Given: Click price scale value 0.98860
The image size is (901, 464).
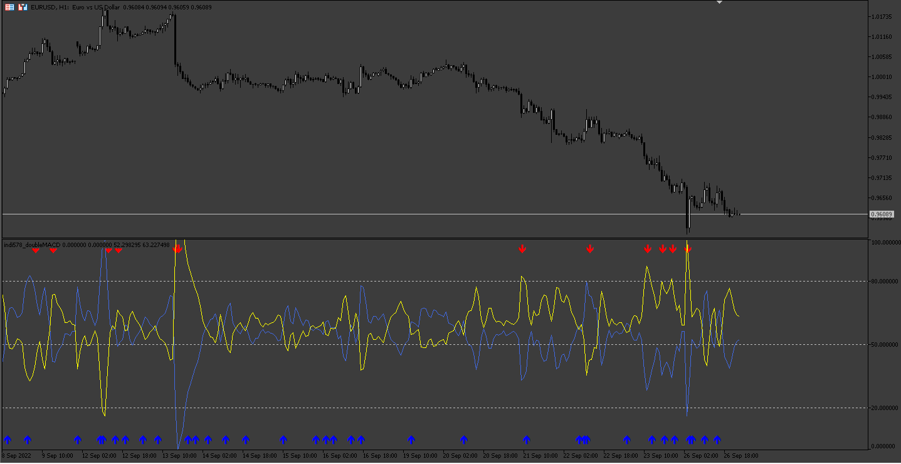Looking at the screenshot, I should (x=882, y=117).
